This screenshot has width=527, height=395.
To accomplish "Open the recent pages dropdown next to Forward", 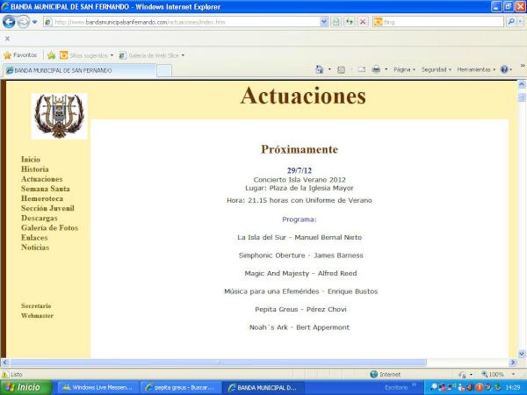I will (34, 22).
